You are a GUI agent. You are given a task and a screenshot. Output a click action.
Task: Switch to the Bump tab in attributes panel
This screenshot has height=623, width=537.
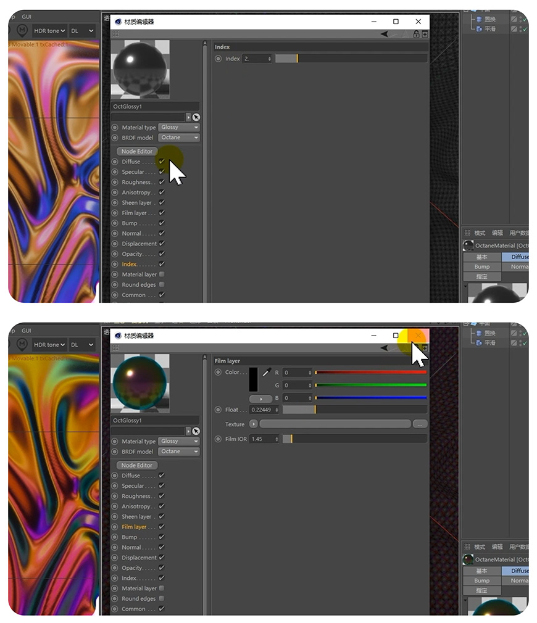[x=481, y=266]
